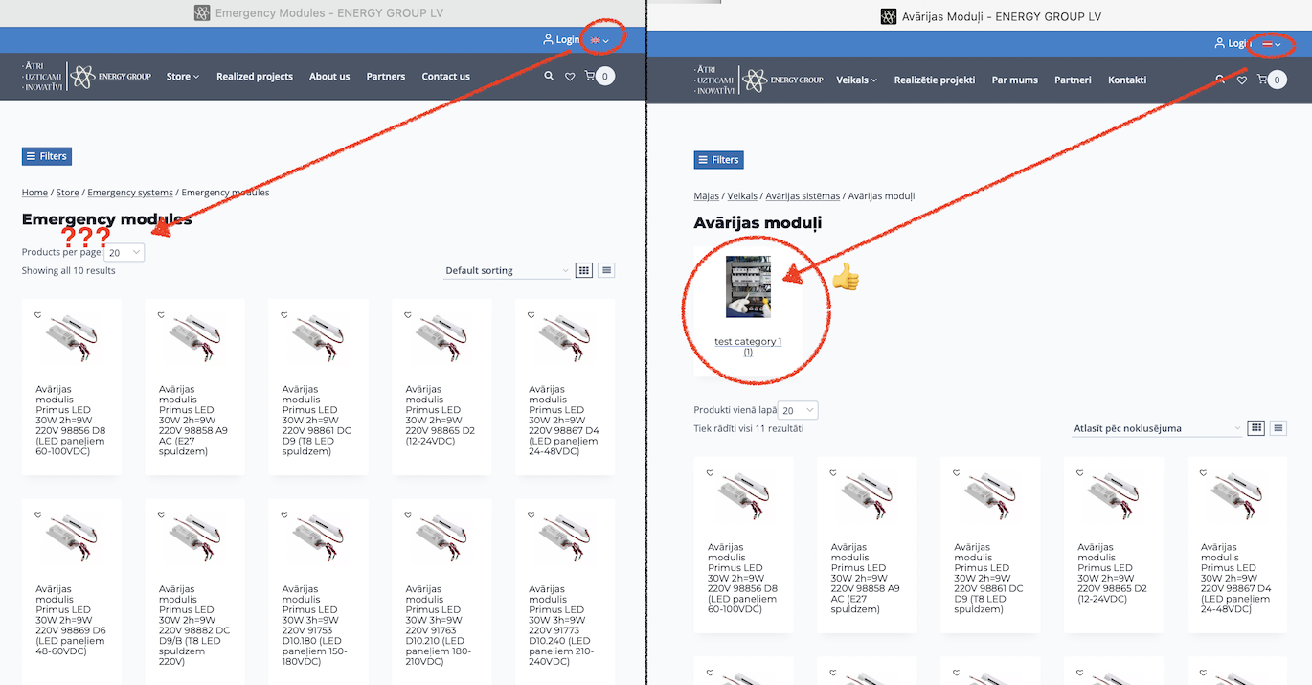
Task: Add 98867 D4 product to wishlist, right window
Action: click(x=1204, y=472)
